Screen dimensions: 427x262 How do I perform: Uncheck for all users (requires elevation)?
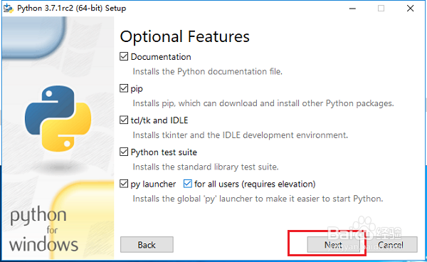click(188, 184)
